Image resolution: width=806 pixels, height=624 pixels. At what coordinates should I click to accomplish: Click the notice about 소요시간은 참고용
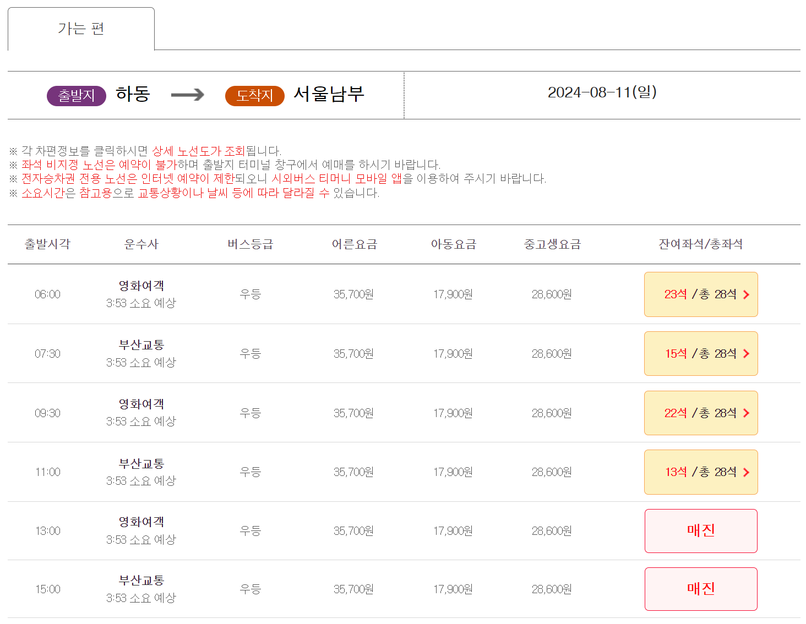194,193
